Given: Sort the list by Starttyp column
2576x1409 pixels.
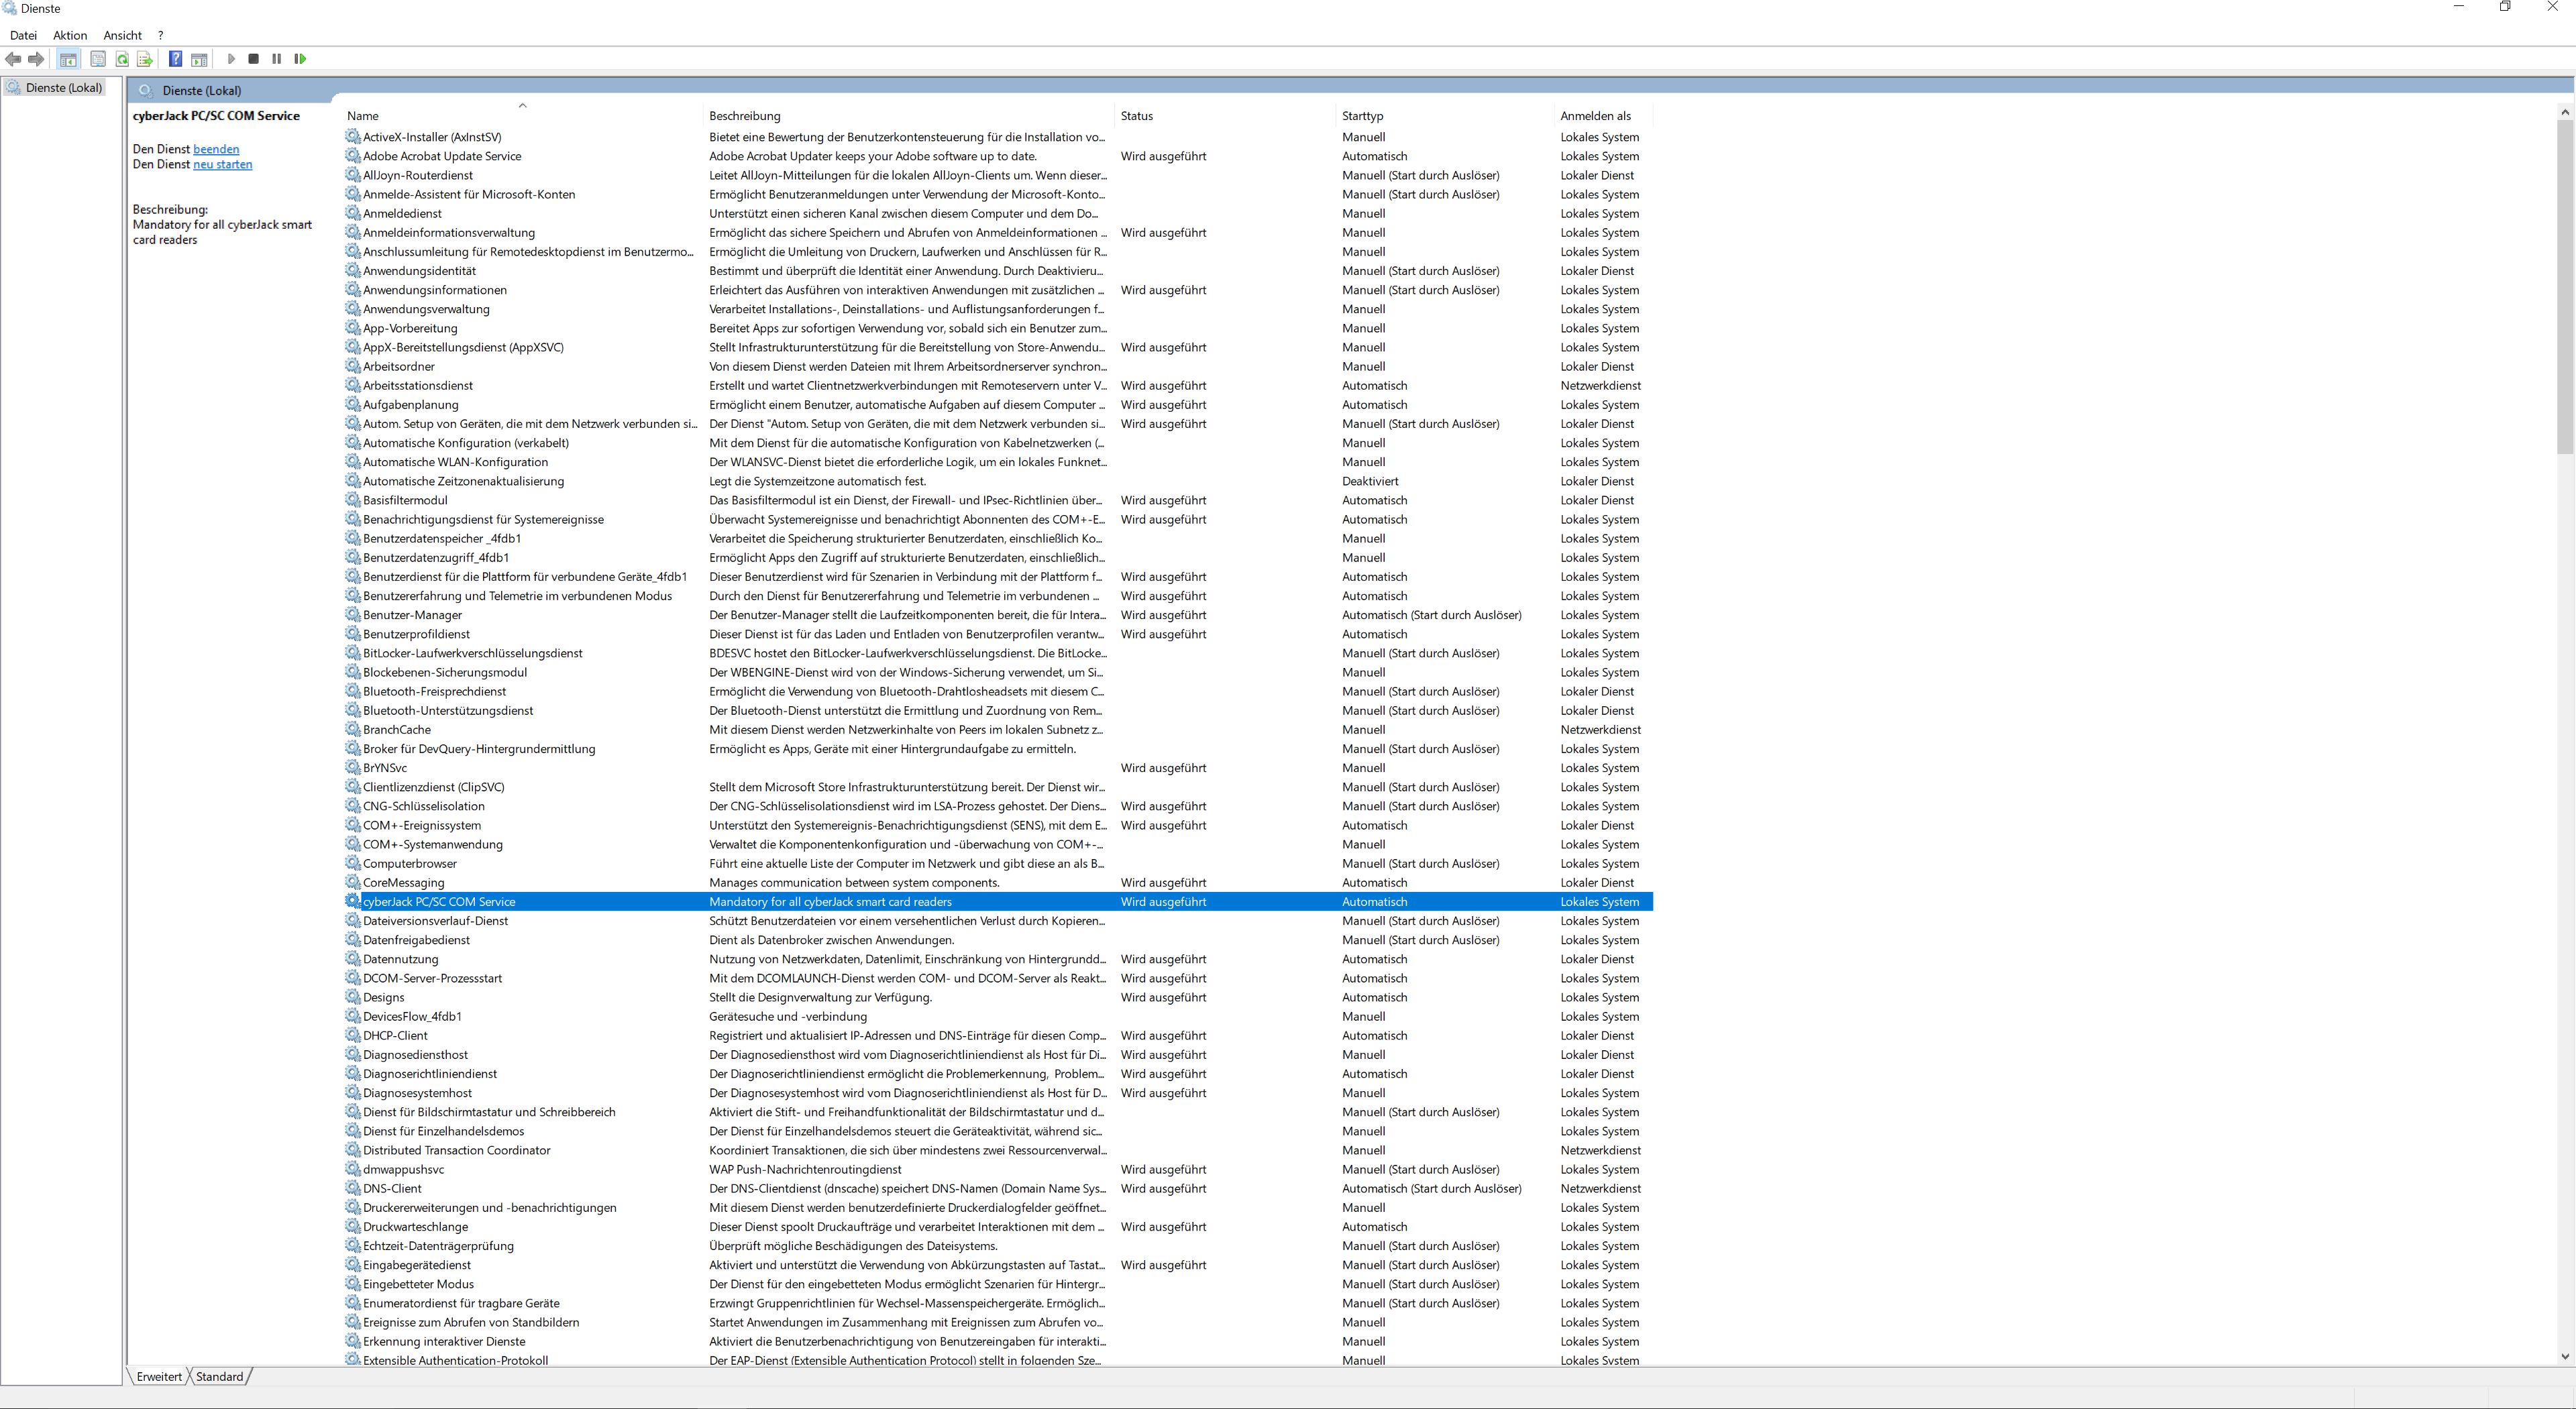Looking at the screenshot, I should pyautogui.click(x=1362, y=116).
